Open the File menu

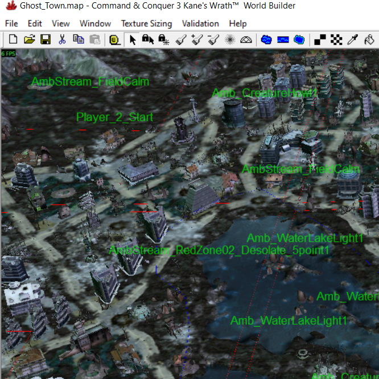point(11,23)
